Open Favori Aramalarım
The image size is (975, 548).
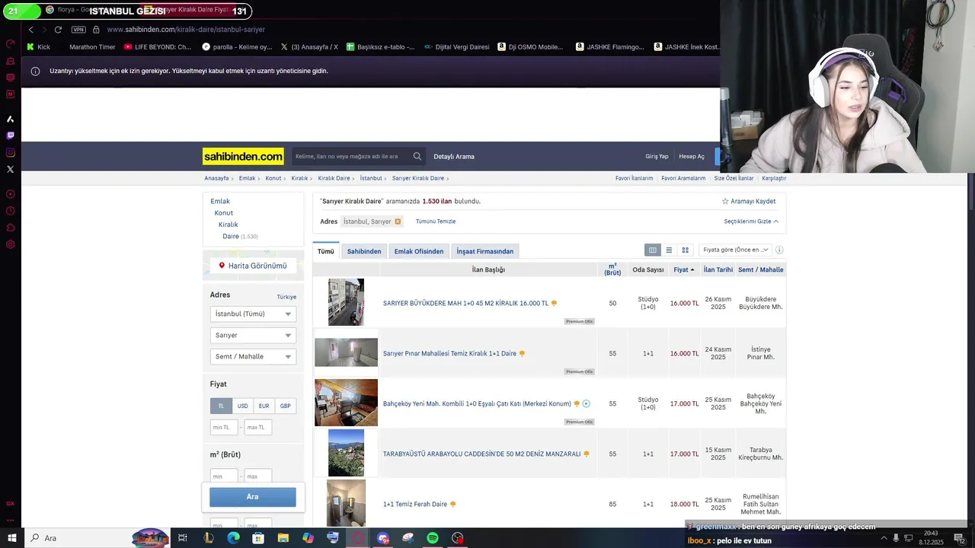coord(683,178)
